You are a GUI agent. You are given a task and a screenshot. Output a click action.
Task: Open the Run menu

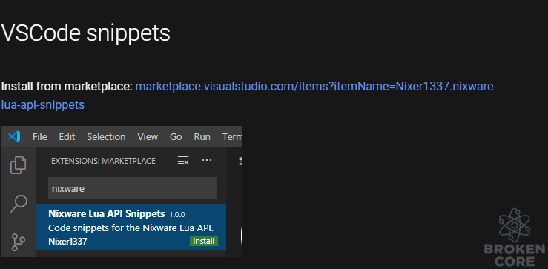[202, 137]
